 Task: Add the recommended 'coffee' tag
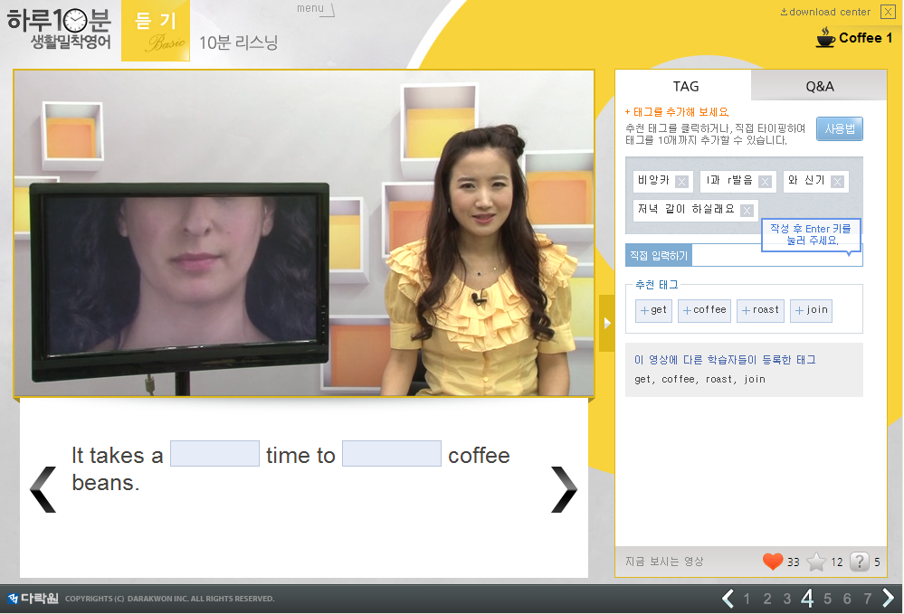pyautogui.click(x=705, y=310)
